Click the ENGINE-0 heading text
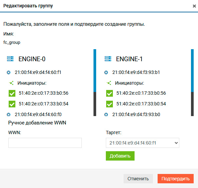This screenshot has height=188, width=198. pyautogui.click(x=32, y=59)
